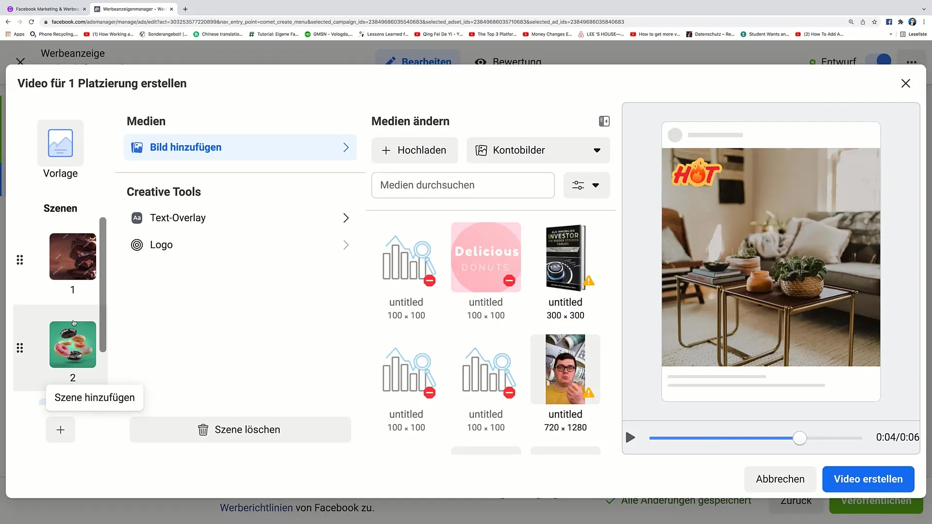
Task: Open the Logo creative tool
Action: 240,245
